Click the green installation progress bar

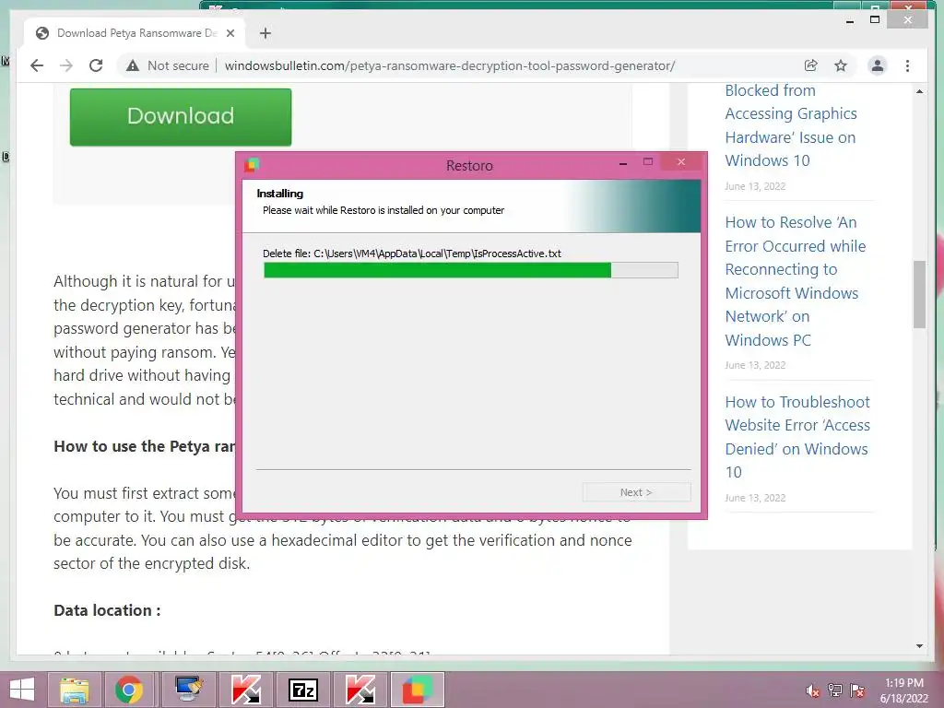[x=471, y=270]
